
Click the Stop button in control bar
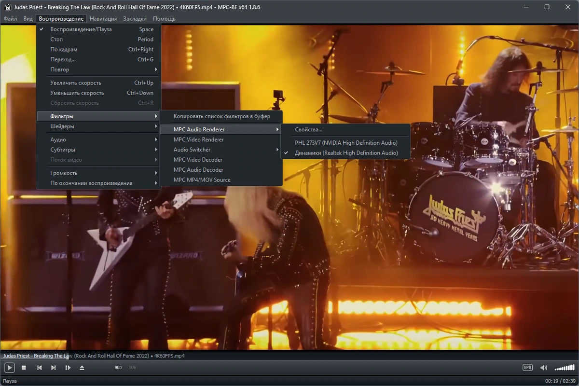(24, 368)
